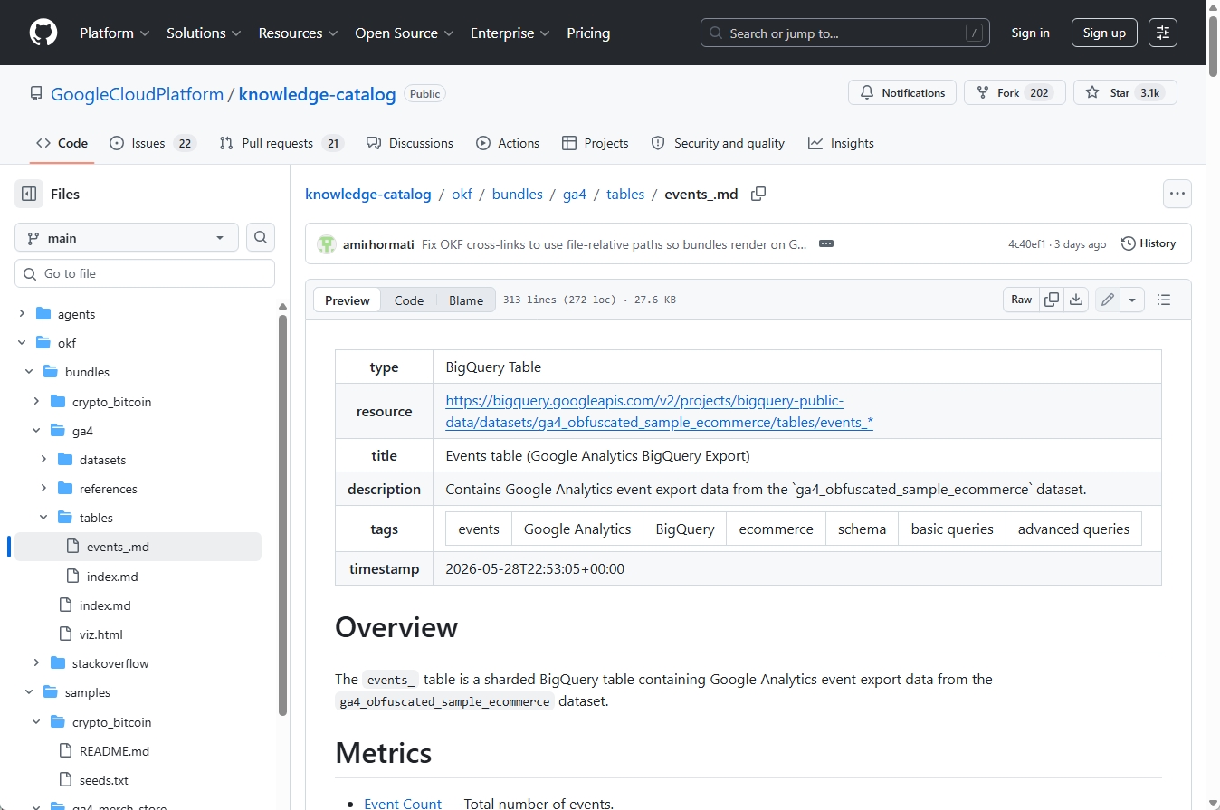Switch to the Issues tab

point(152,143)
